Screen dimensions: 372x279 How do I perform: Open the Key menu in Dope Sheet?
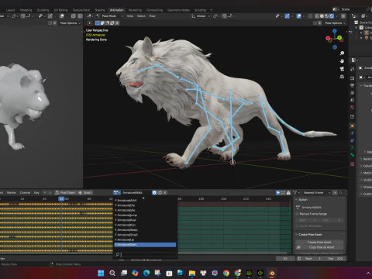36,193
